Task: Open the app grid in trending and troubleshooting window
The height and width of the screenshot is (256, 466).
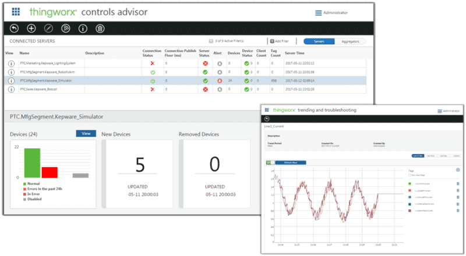Action: coord(267,110)
